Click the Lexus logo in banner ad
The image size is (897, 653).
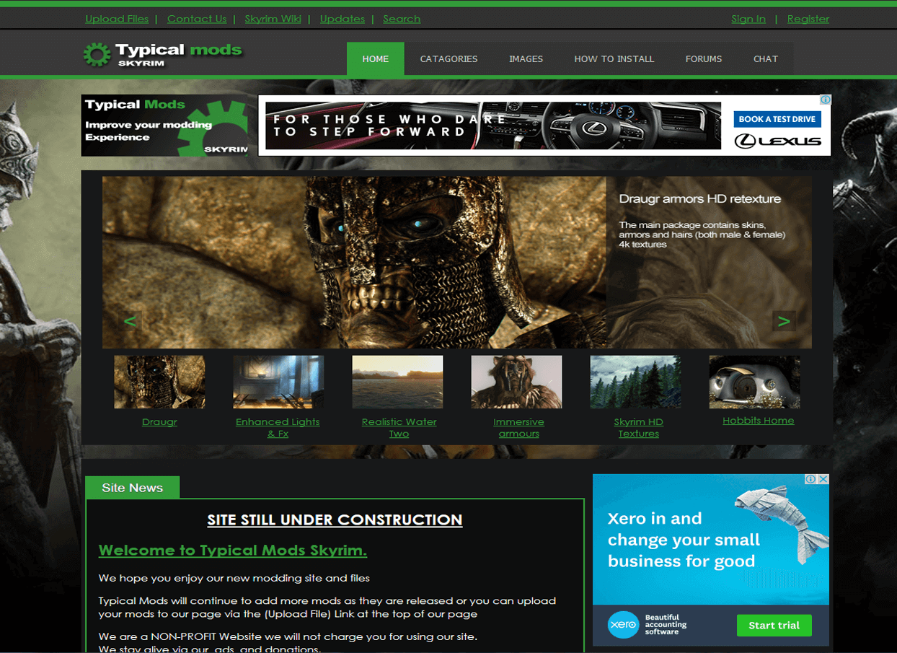click(777, 141)
